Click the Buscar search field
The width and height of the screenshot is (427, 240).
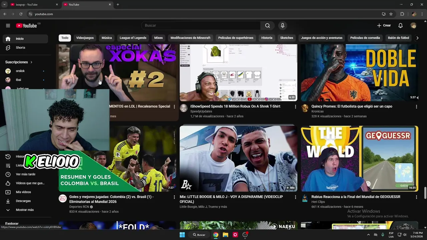tap(201, 26)
